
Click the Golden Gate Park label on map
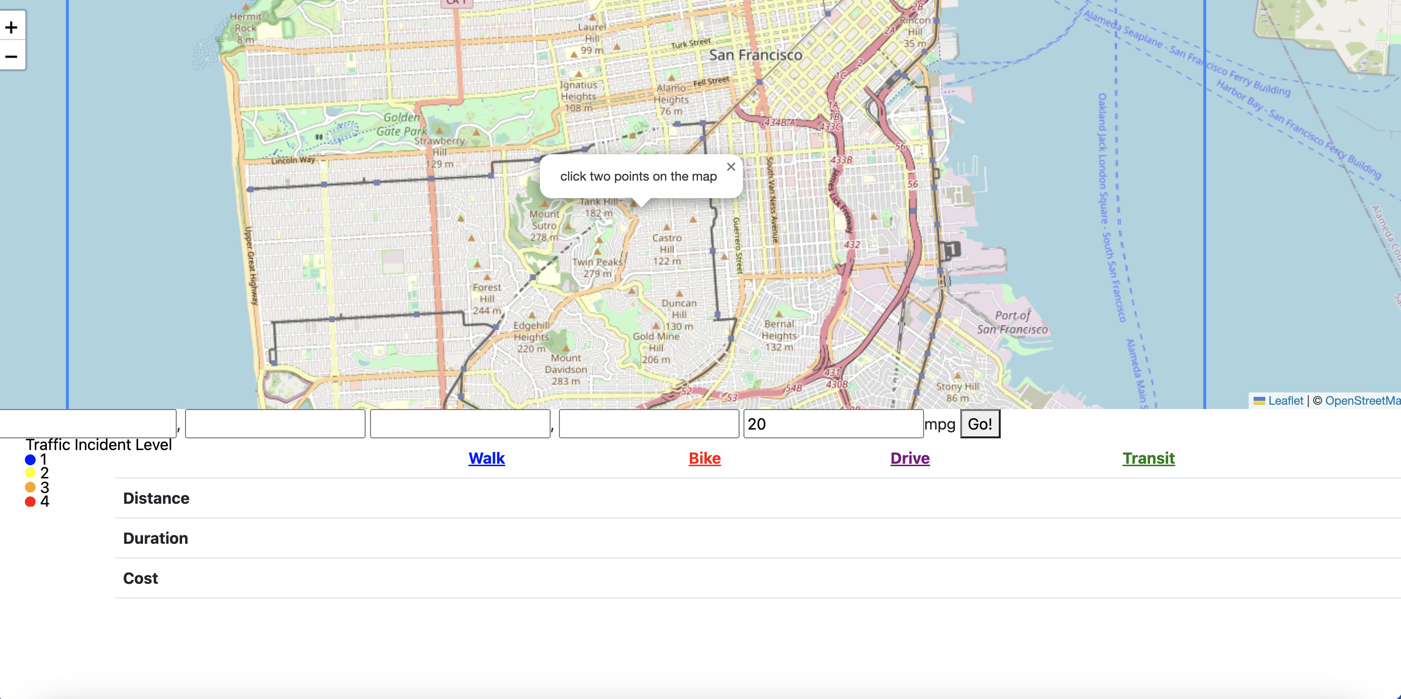pos(401,124)
